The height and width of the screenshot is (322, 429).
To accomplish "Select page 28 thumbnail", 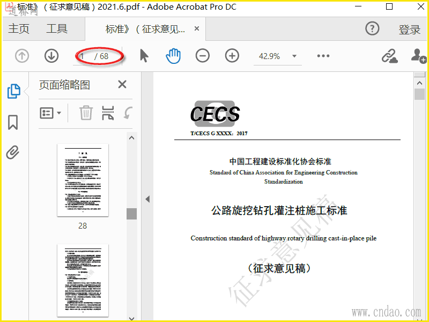I will pyautogui.click(x=83, y=180).
